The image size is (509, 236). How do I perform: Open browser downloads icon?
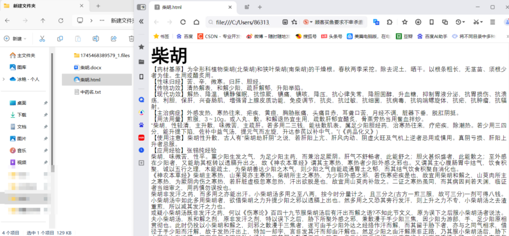[x=418, y=22]
